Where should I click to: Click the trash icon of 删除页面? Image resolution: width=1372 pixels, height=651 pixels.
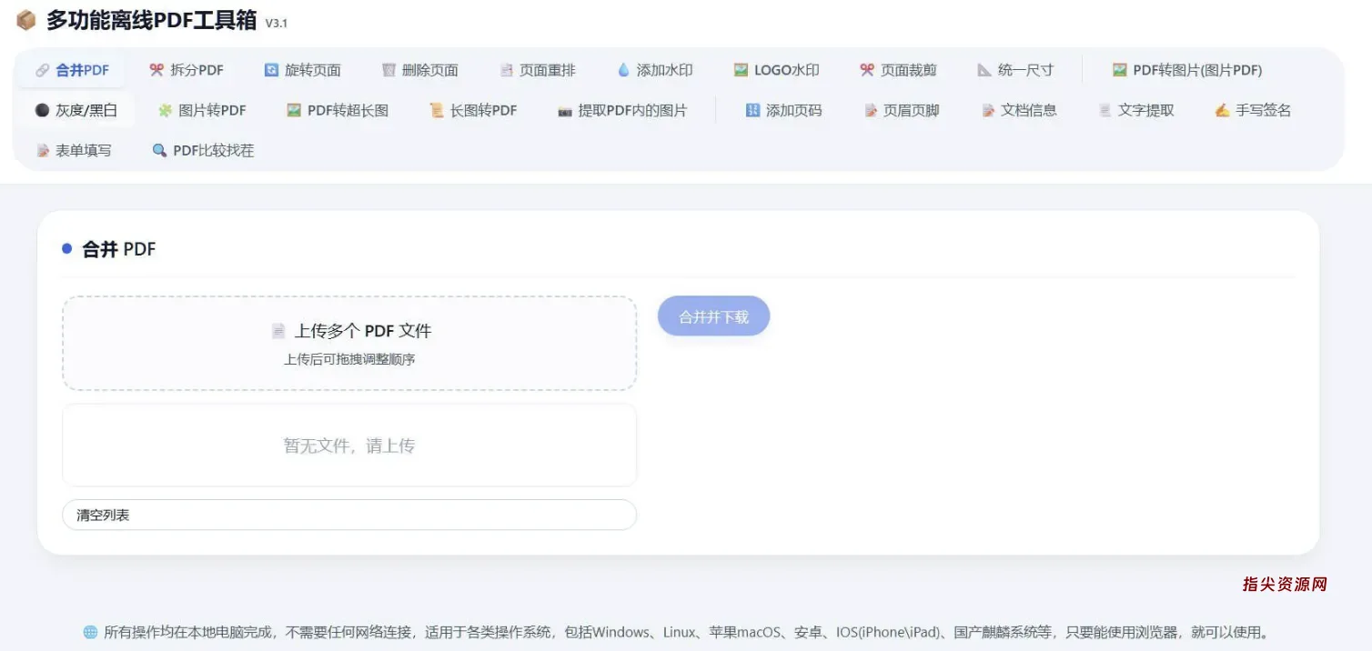click(388, 70)
